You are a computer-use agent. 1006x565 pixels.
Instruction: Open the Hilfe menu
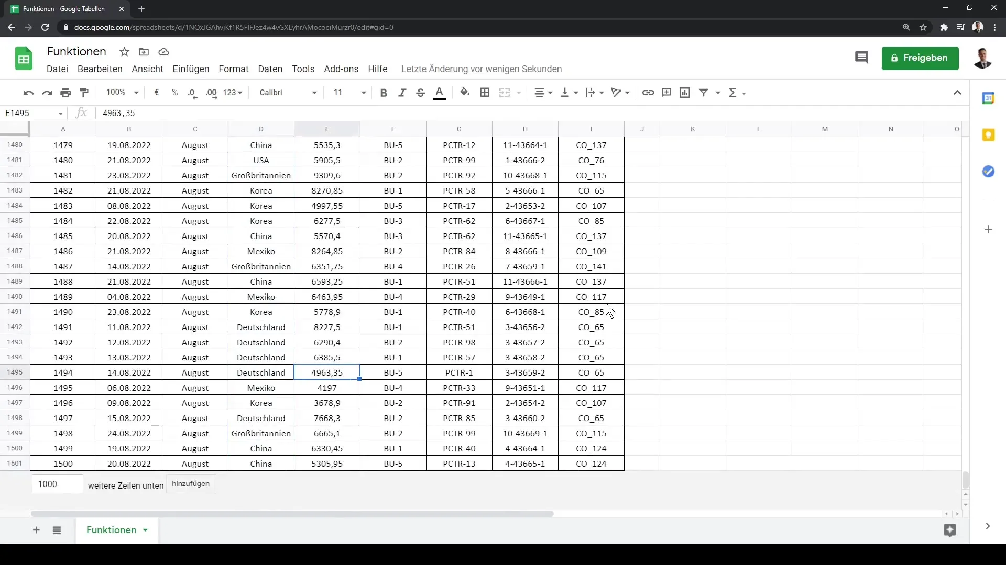click(x=377, y=69)
